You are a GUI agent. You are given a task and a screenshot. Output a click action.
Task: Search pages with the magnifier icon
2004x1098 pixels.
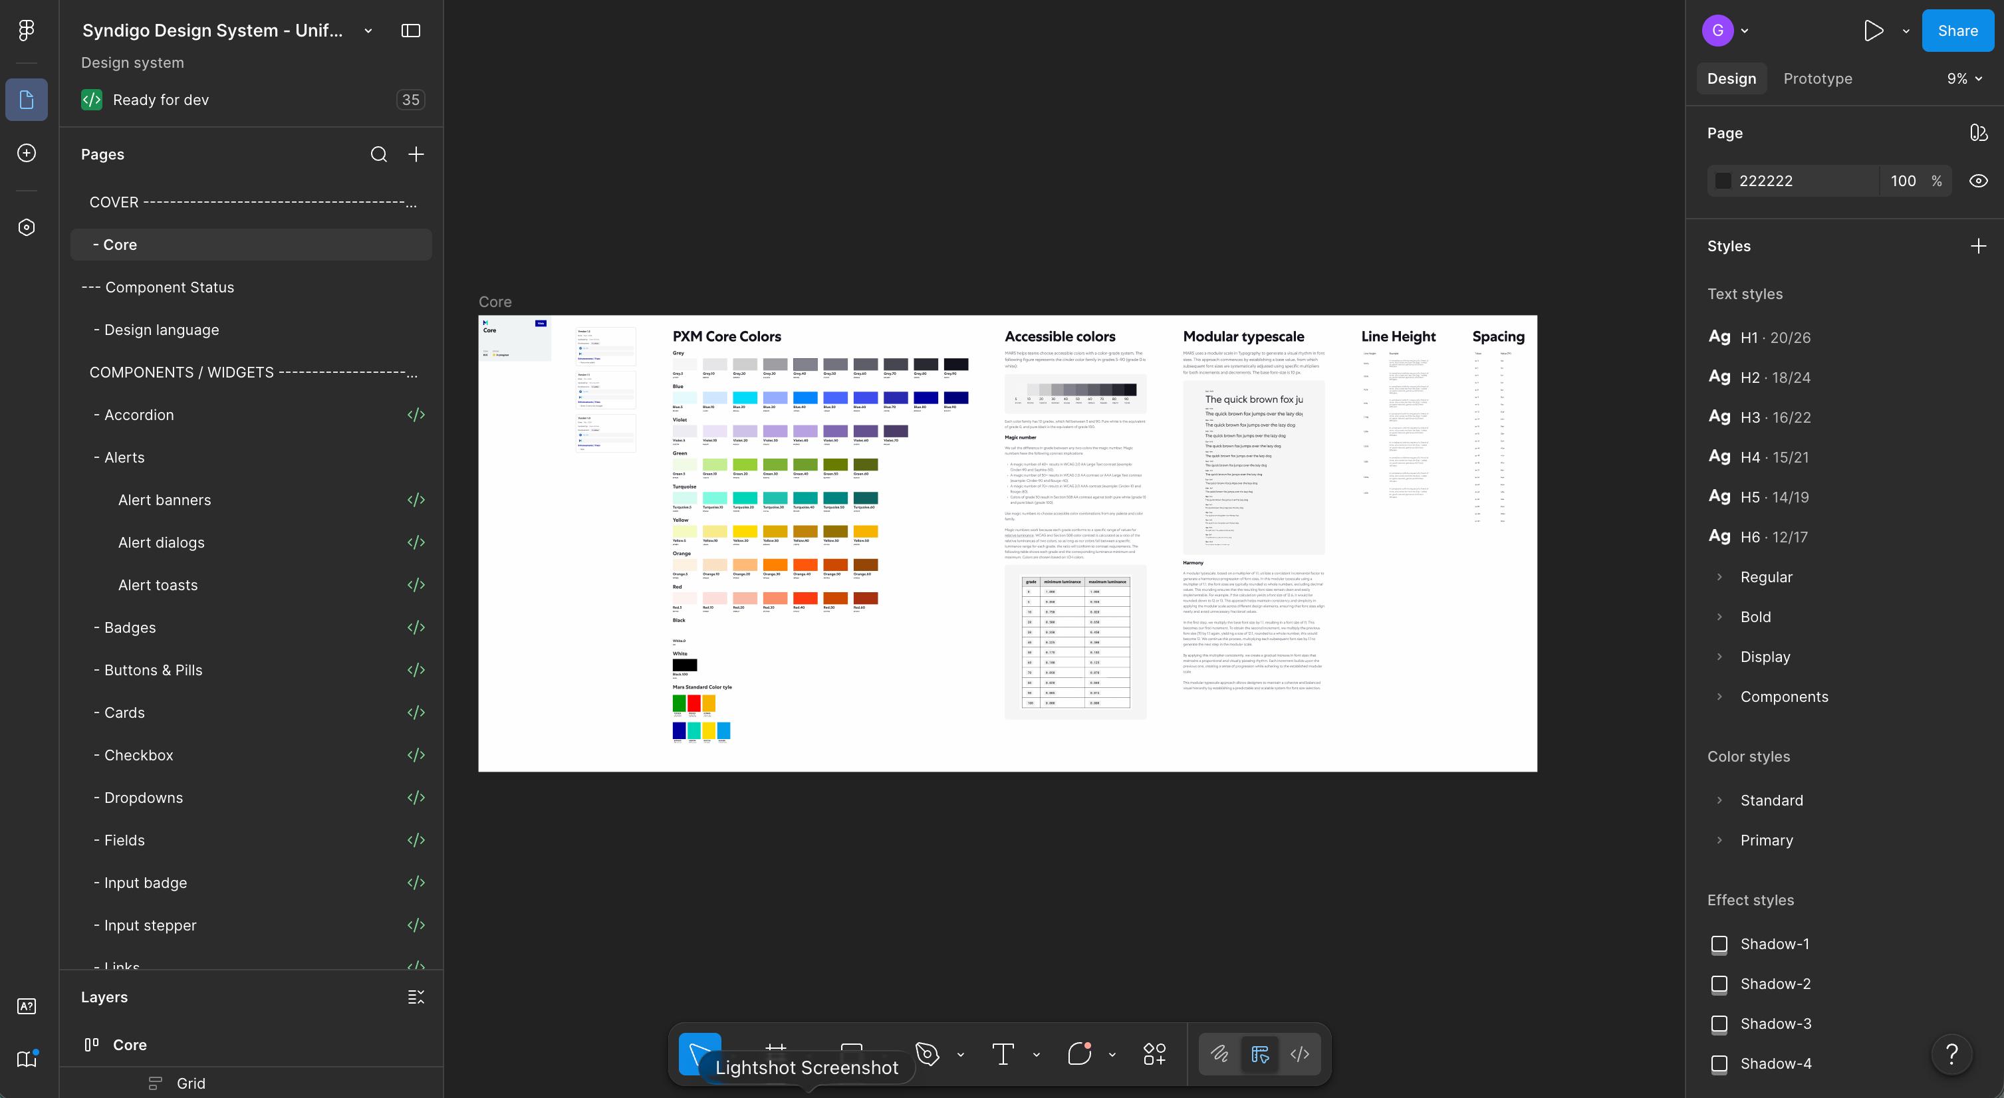[379, 154]
